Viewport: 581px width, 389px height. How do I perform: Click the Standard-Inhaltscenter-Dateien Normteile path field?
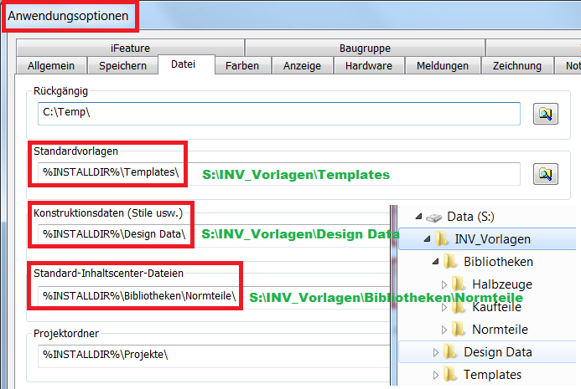[214, 296]
